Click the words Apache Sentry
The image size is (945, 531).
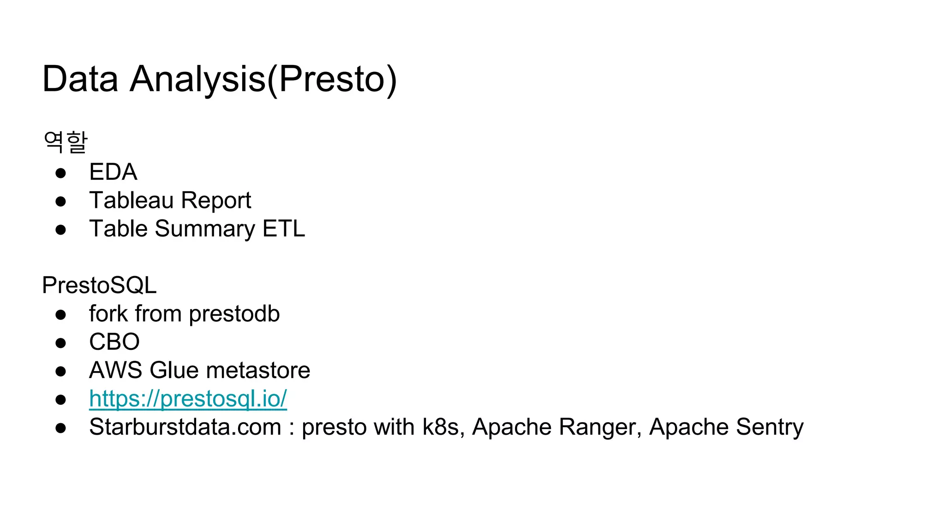pyautogui.click(x=726, y=427)
